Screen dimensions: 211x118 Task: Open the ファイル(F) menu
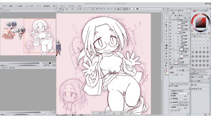coord(4,6)
